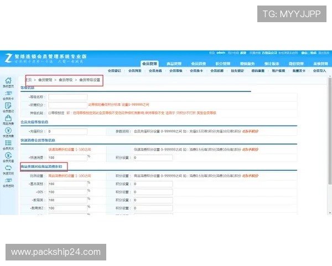332x266 pixels.
Task: Switch to the 会员消费 main tab
Action: pyautogui.click(x=199, y=64)
